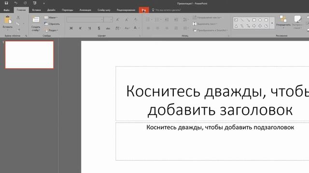The image size is (309, 173).
Task: Click Преобразовать в SmartArt button
Action: click(x=210, y=30)
